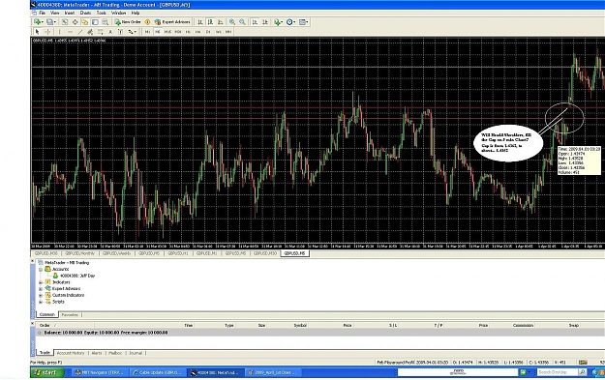
Task: Toggle the Terminal panel toolbar icon
Action: [x=95, y=22]
